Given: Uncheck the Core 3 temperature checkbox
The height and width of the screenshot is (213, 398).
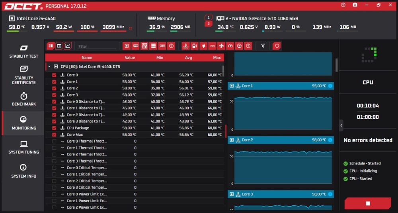Looking at the screenshot, I should [x=54, y=95].
